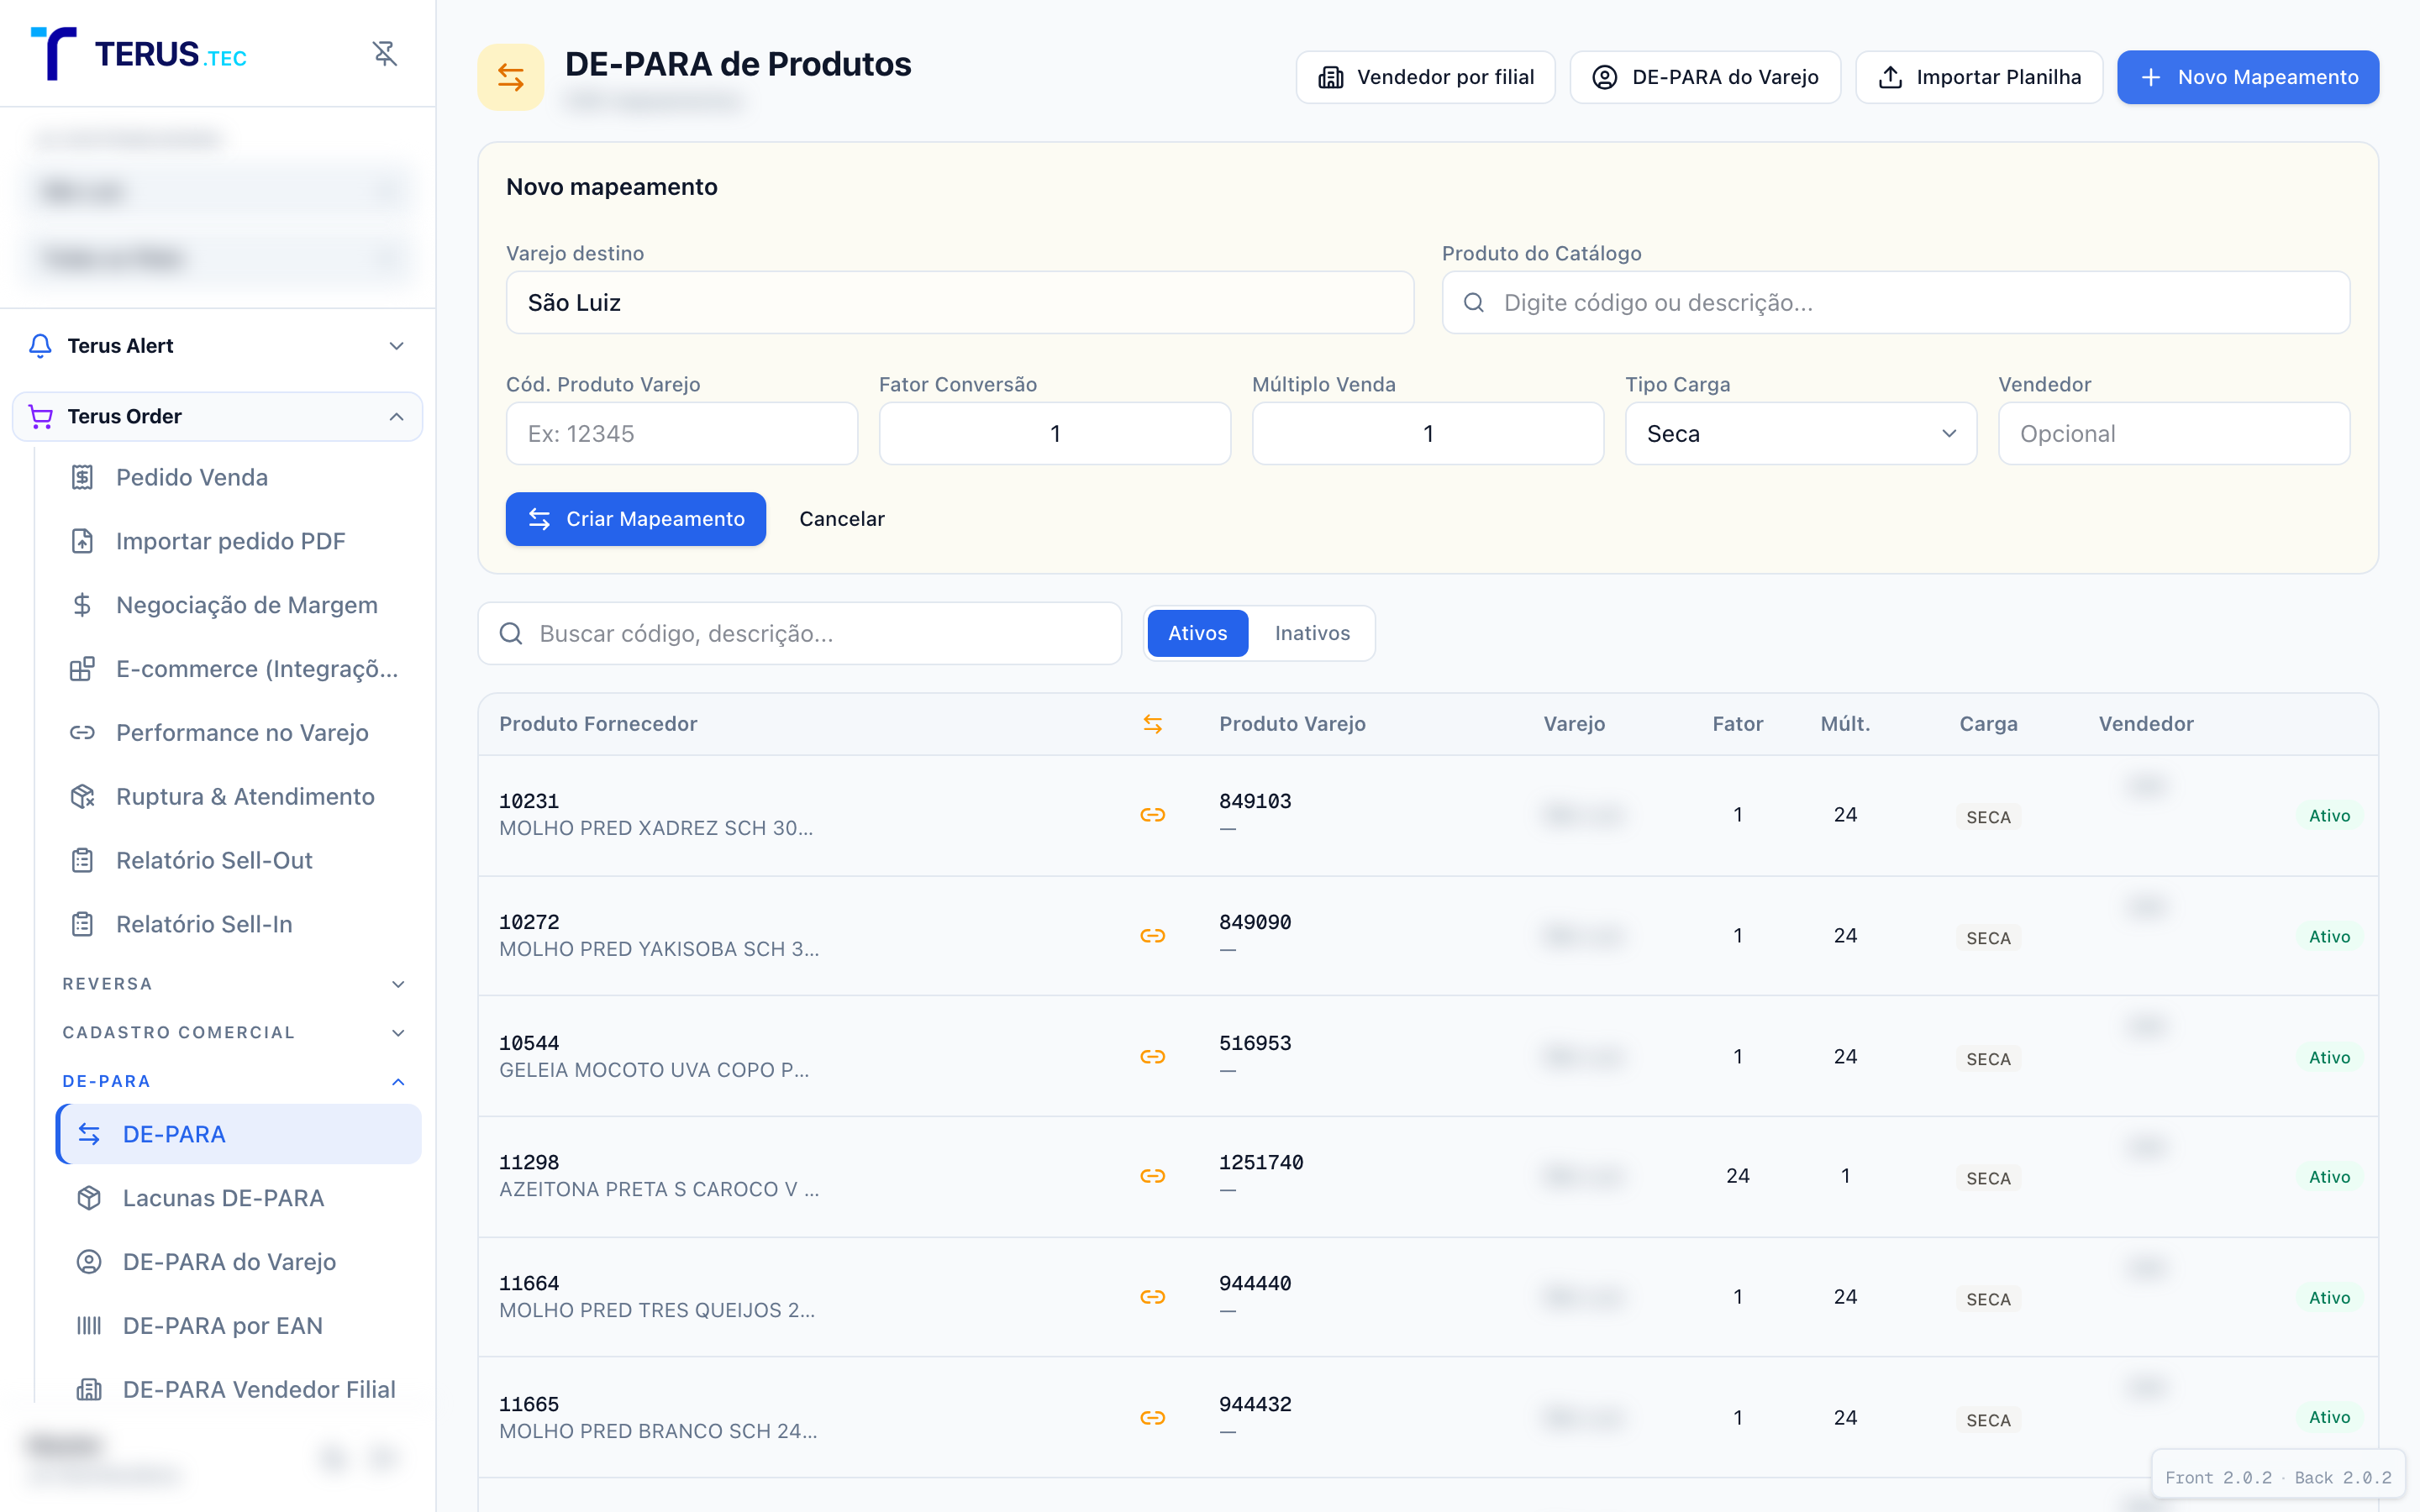2420x1512 pixels.
Task: Switch to the Ativos tab
Action: (1198, 633)
